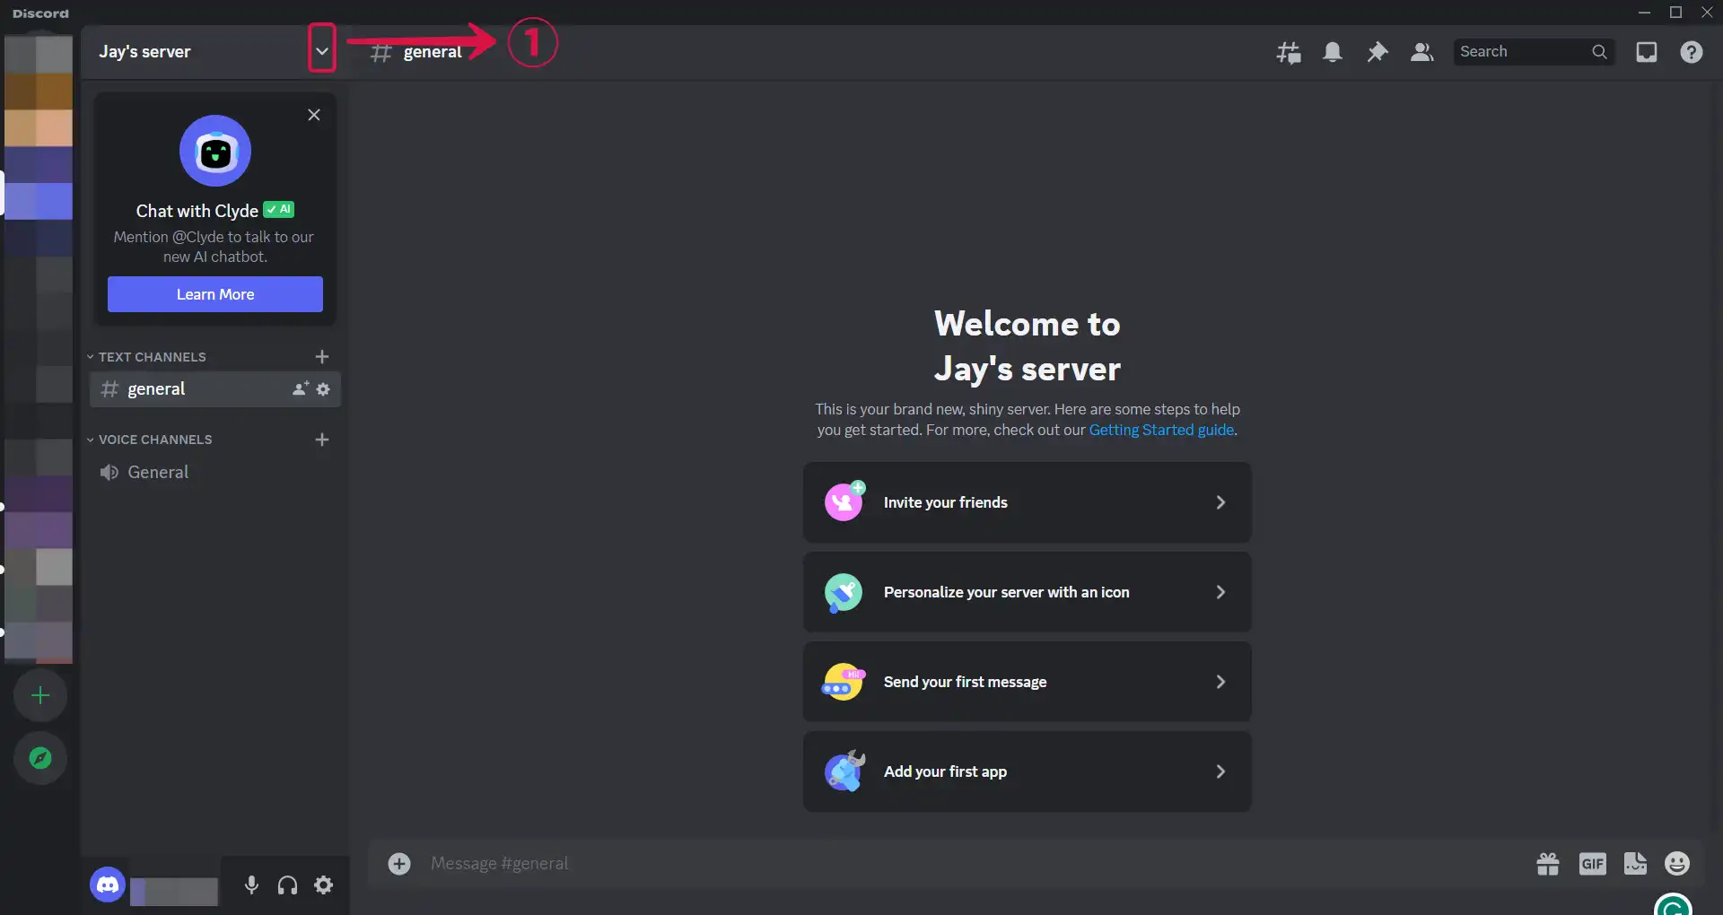Click the Clyde robot avatar
The width and height of the screenshot is (1723, 915).
[x=215, y=151]
